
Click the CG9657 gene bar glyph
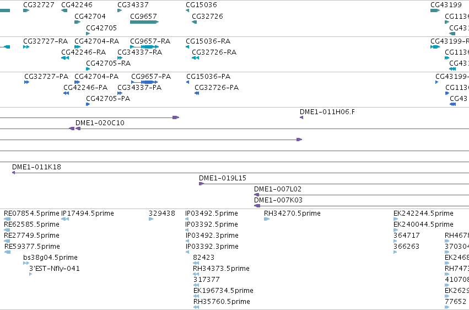[x=144, y=22]
